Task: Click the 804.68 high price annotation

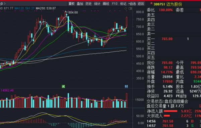Action: point(73,12)
